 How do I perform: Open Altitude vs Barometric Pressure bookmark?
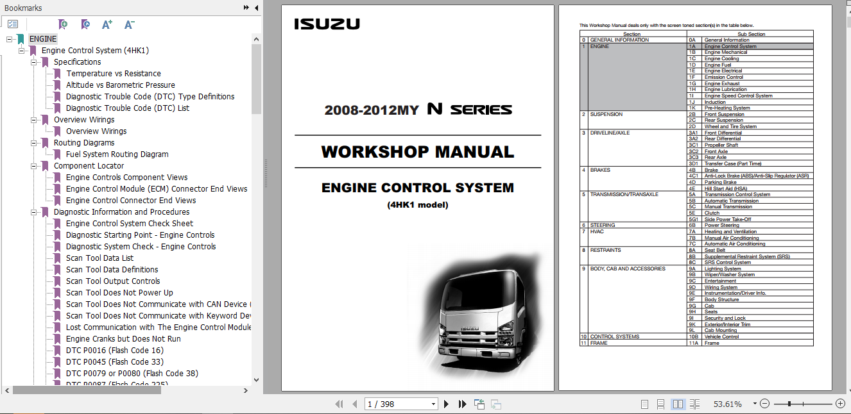pyautogui.click(x=121, y=85)
